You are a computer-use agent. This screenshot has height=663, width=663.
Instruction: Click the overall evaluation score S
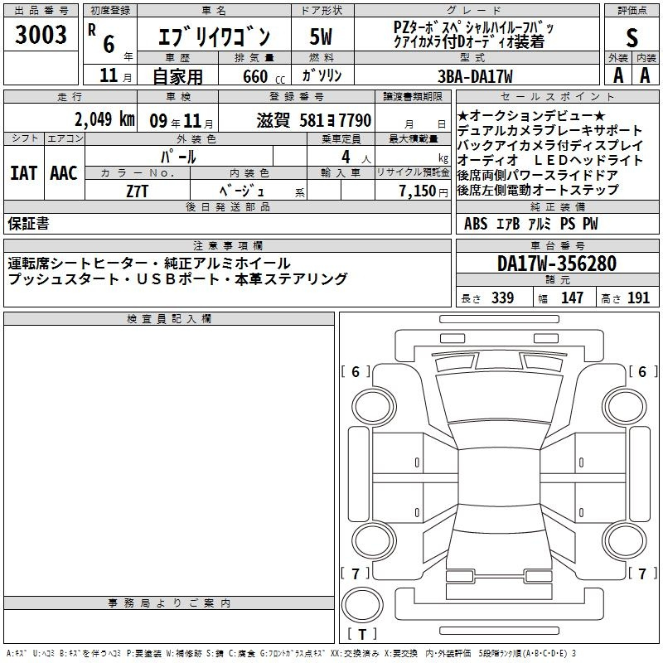coord(632,37)
